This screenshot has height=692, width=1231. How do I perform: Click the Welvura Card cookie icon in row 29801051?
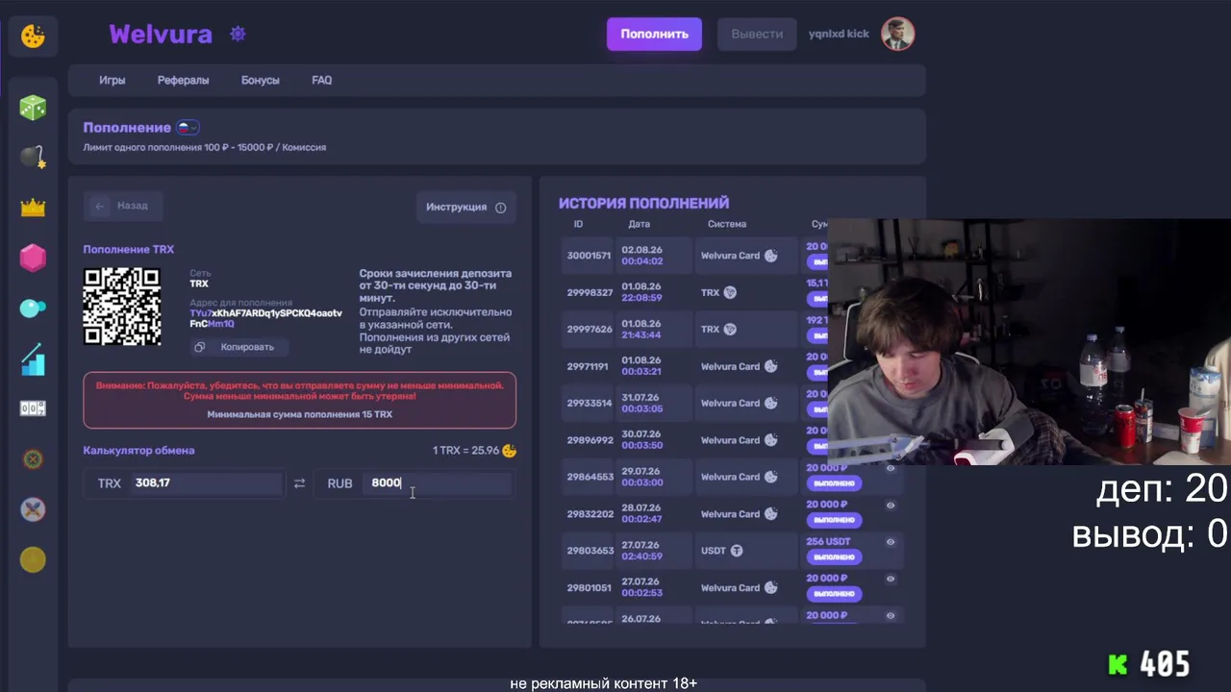pyautogui.click(x=770, y=587)
